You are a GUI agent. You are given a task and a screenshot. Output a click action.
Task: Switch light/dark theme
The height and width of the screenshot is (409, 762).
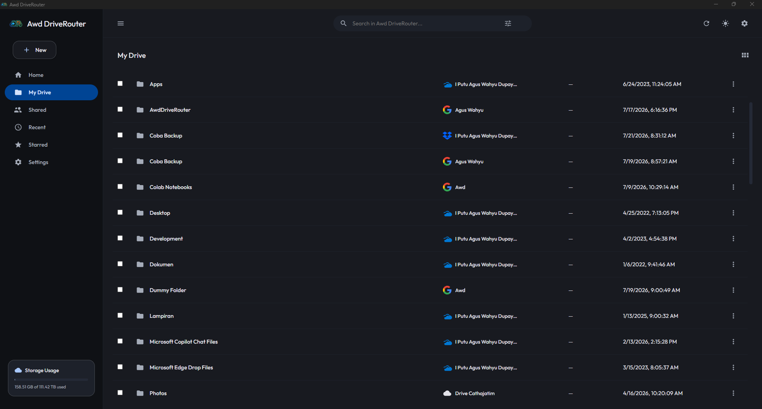pos(725,23)
